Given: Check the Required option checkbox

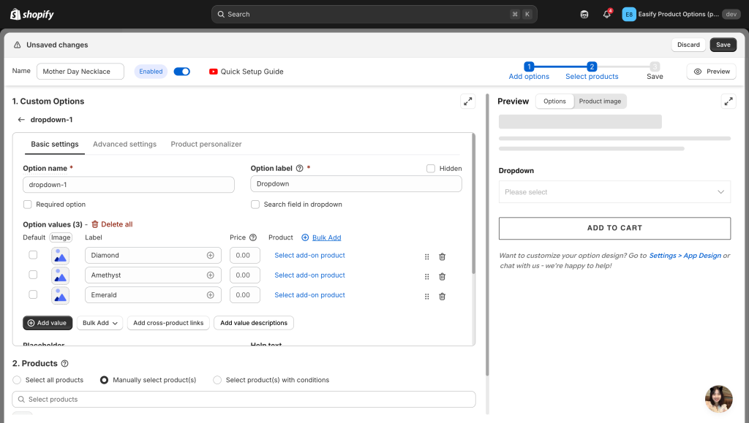Looking at the screenshot, I should 28,205.
